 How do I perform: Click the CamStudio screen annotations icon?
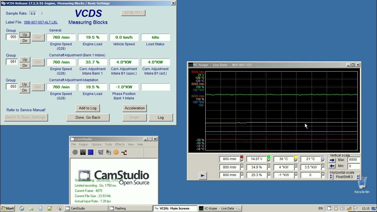(108, 152)
